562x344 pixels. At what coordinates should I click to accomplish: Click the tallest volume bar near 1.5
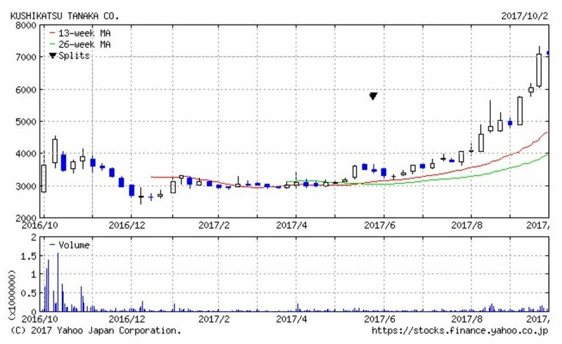pyautogui.click(x=58, y=282)
